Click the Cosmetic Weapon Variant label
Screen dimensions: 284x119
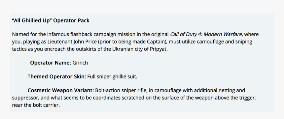click(61, 90)
